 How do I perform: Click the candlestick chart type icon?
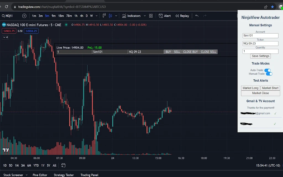tap(111, 16)
